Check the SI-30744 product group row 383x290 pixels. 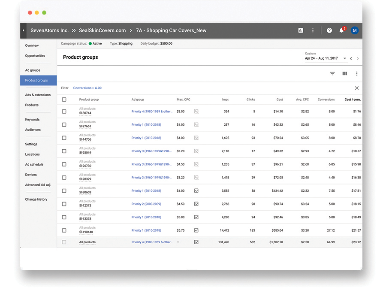tap(64, 111)
